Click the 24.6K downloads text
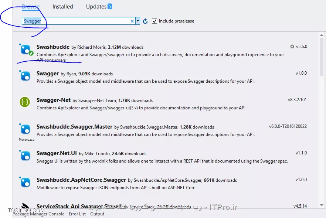 [x=129, y=154]
